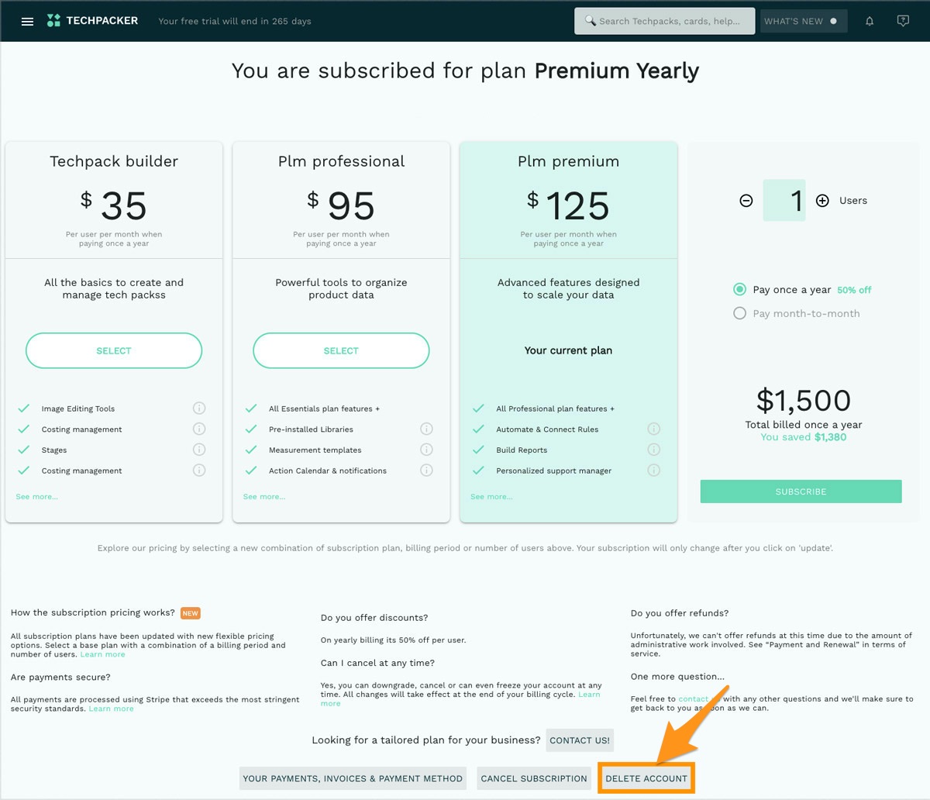
Task: Select the Plm professional plan
Action: 341,350
